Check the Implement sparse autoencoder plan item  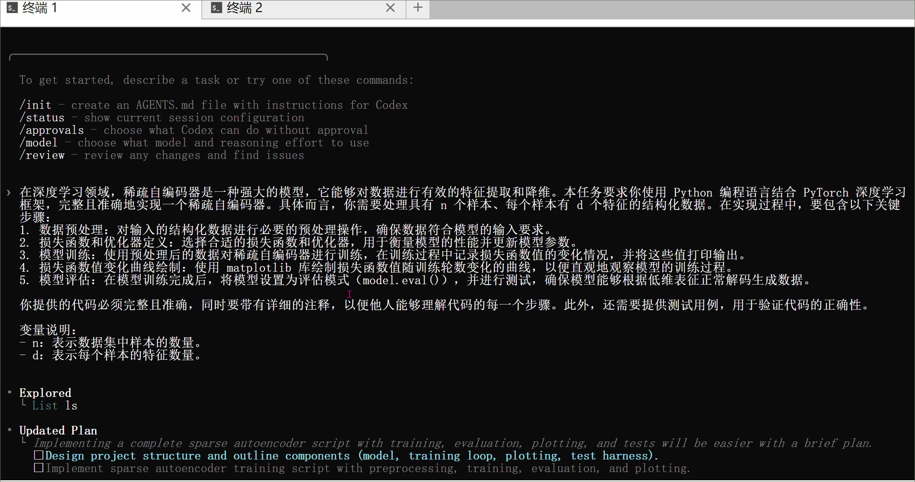pos(38,468)
